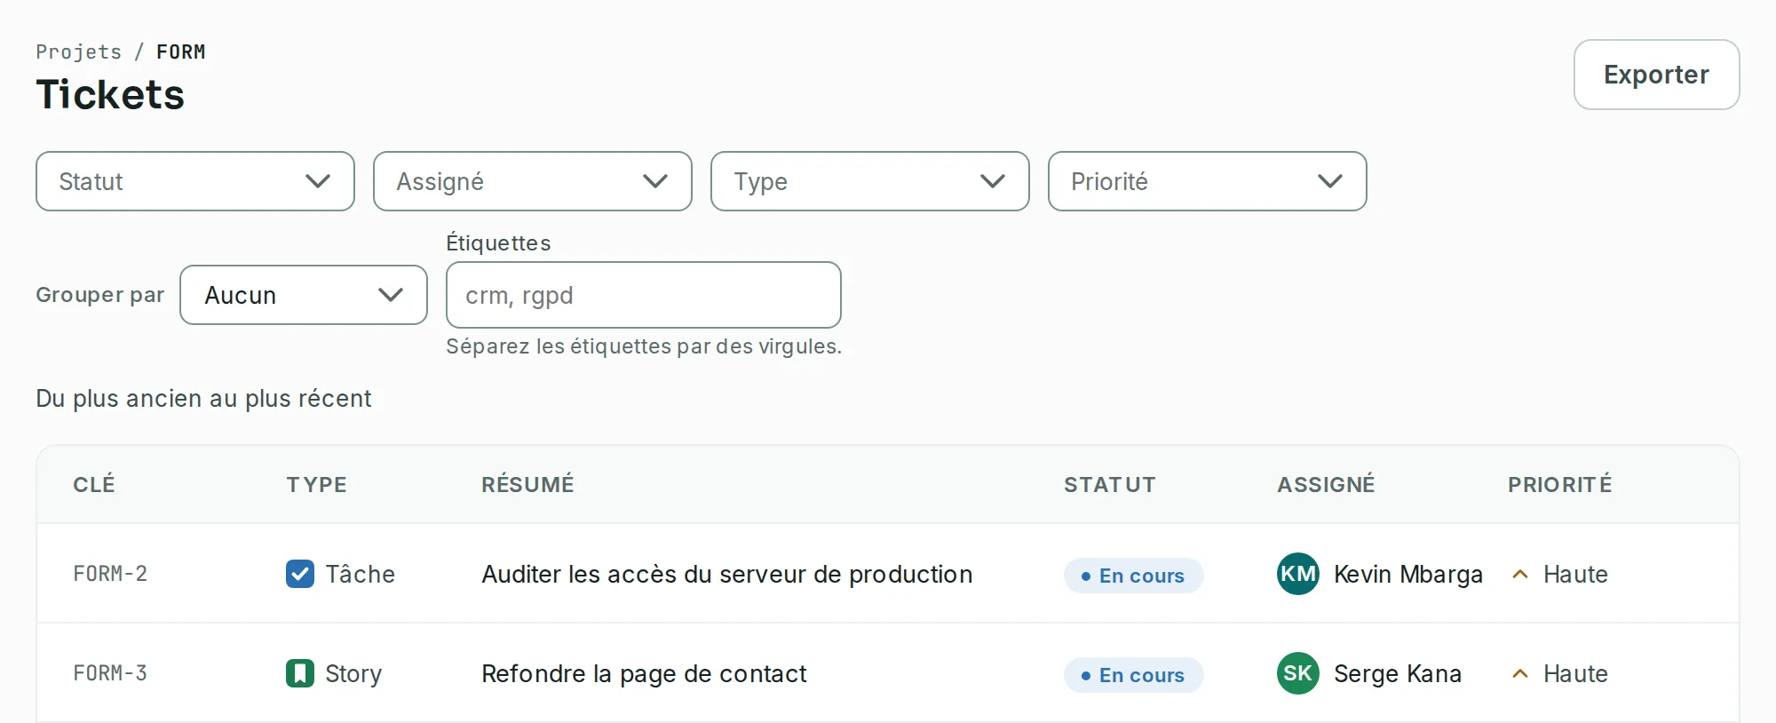1776x723 pixels.
Task: Export tickets with the Exporter button
Action: pos(1657,75)
